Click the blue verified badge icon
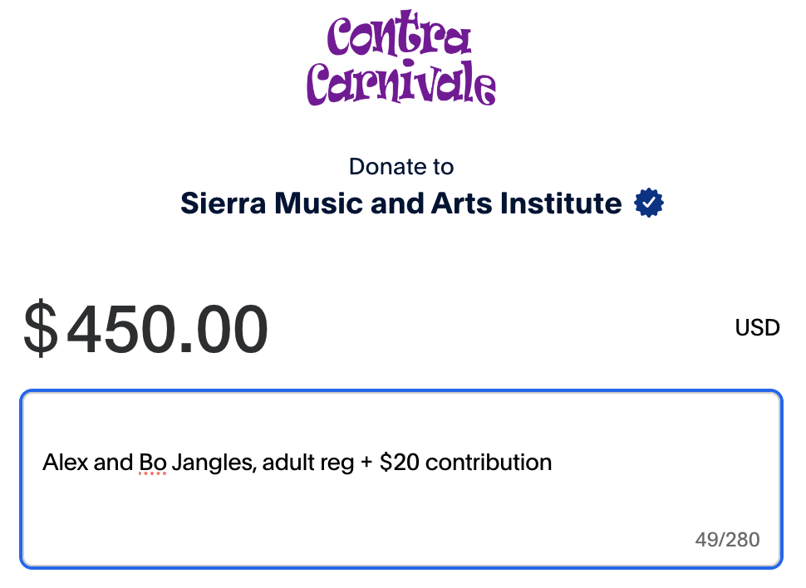This screenshot has height=588, width=806. pyautogui.click(x=649, y=203)
